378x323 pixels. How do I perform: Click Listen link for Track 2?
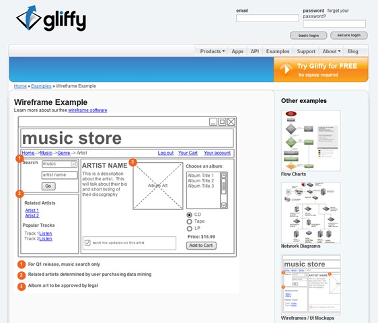click(x=46, y=239)
